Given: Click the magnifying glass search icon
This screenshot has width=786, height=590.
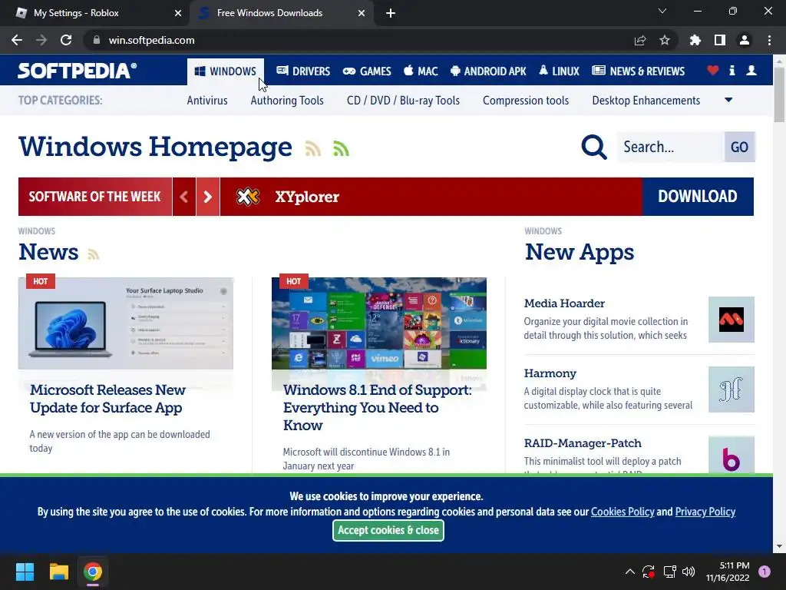Looking at the screenshot, I should (x=594, y=147).
